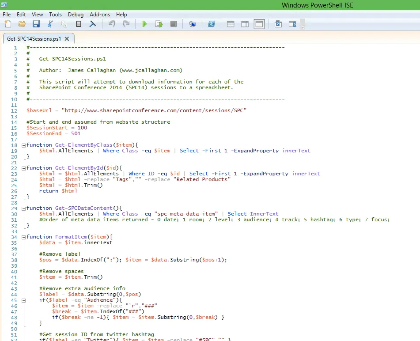The image size is (420, 341).
Task: Run script with the green play icon
Action: click(144, 24)
